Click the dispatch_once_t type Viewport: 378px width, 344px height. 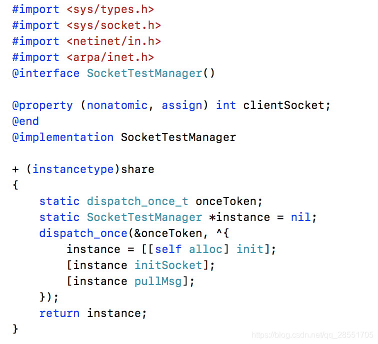[137, 201]
